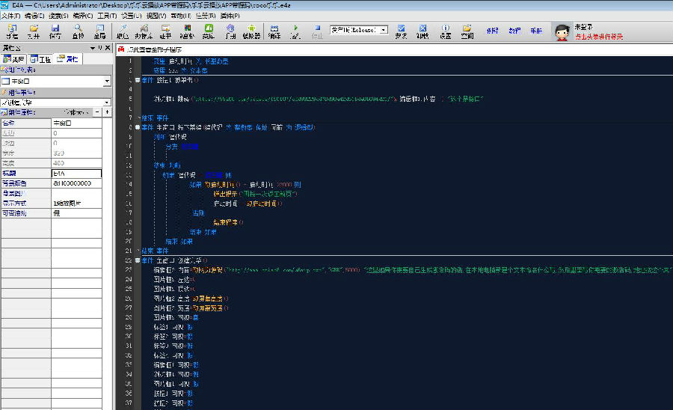Switch to the 工程 tab in left panel
673x410 pixels.
click(x=40, y=59)
